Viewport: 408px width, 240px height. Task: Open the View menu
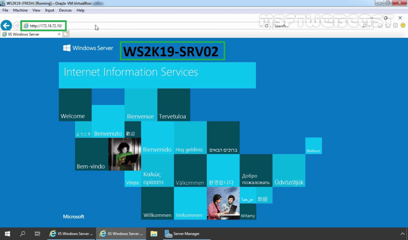36,10
